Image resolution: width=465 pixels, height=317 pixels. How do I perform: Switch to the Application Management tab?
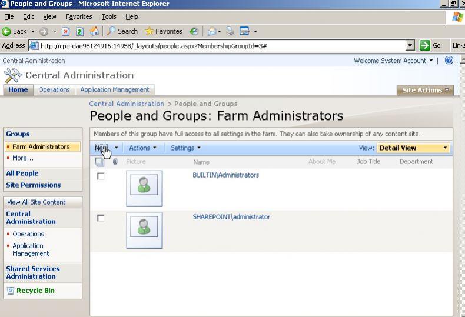[115, 90]
